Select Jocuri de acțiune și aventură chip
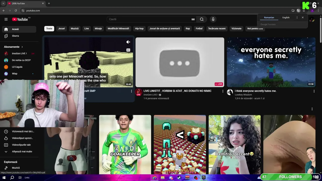Image resolution: width=322 pixels, height=181 pixels. pos(165,29)
